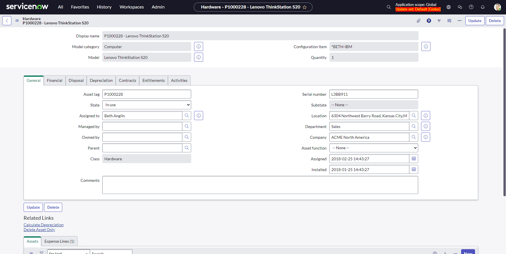
Task: Open the user profile avatar
Action: pos(497,7)
